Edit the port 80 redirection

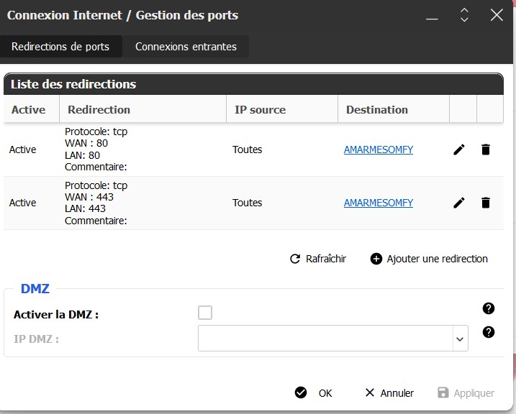459,149
